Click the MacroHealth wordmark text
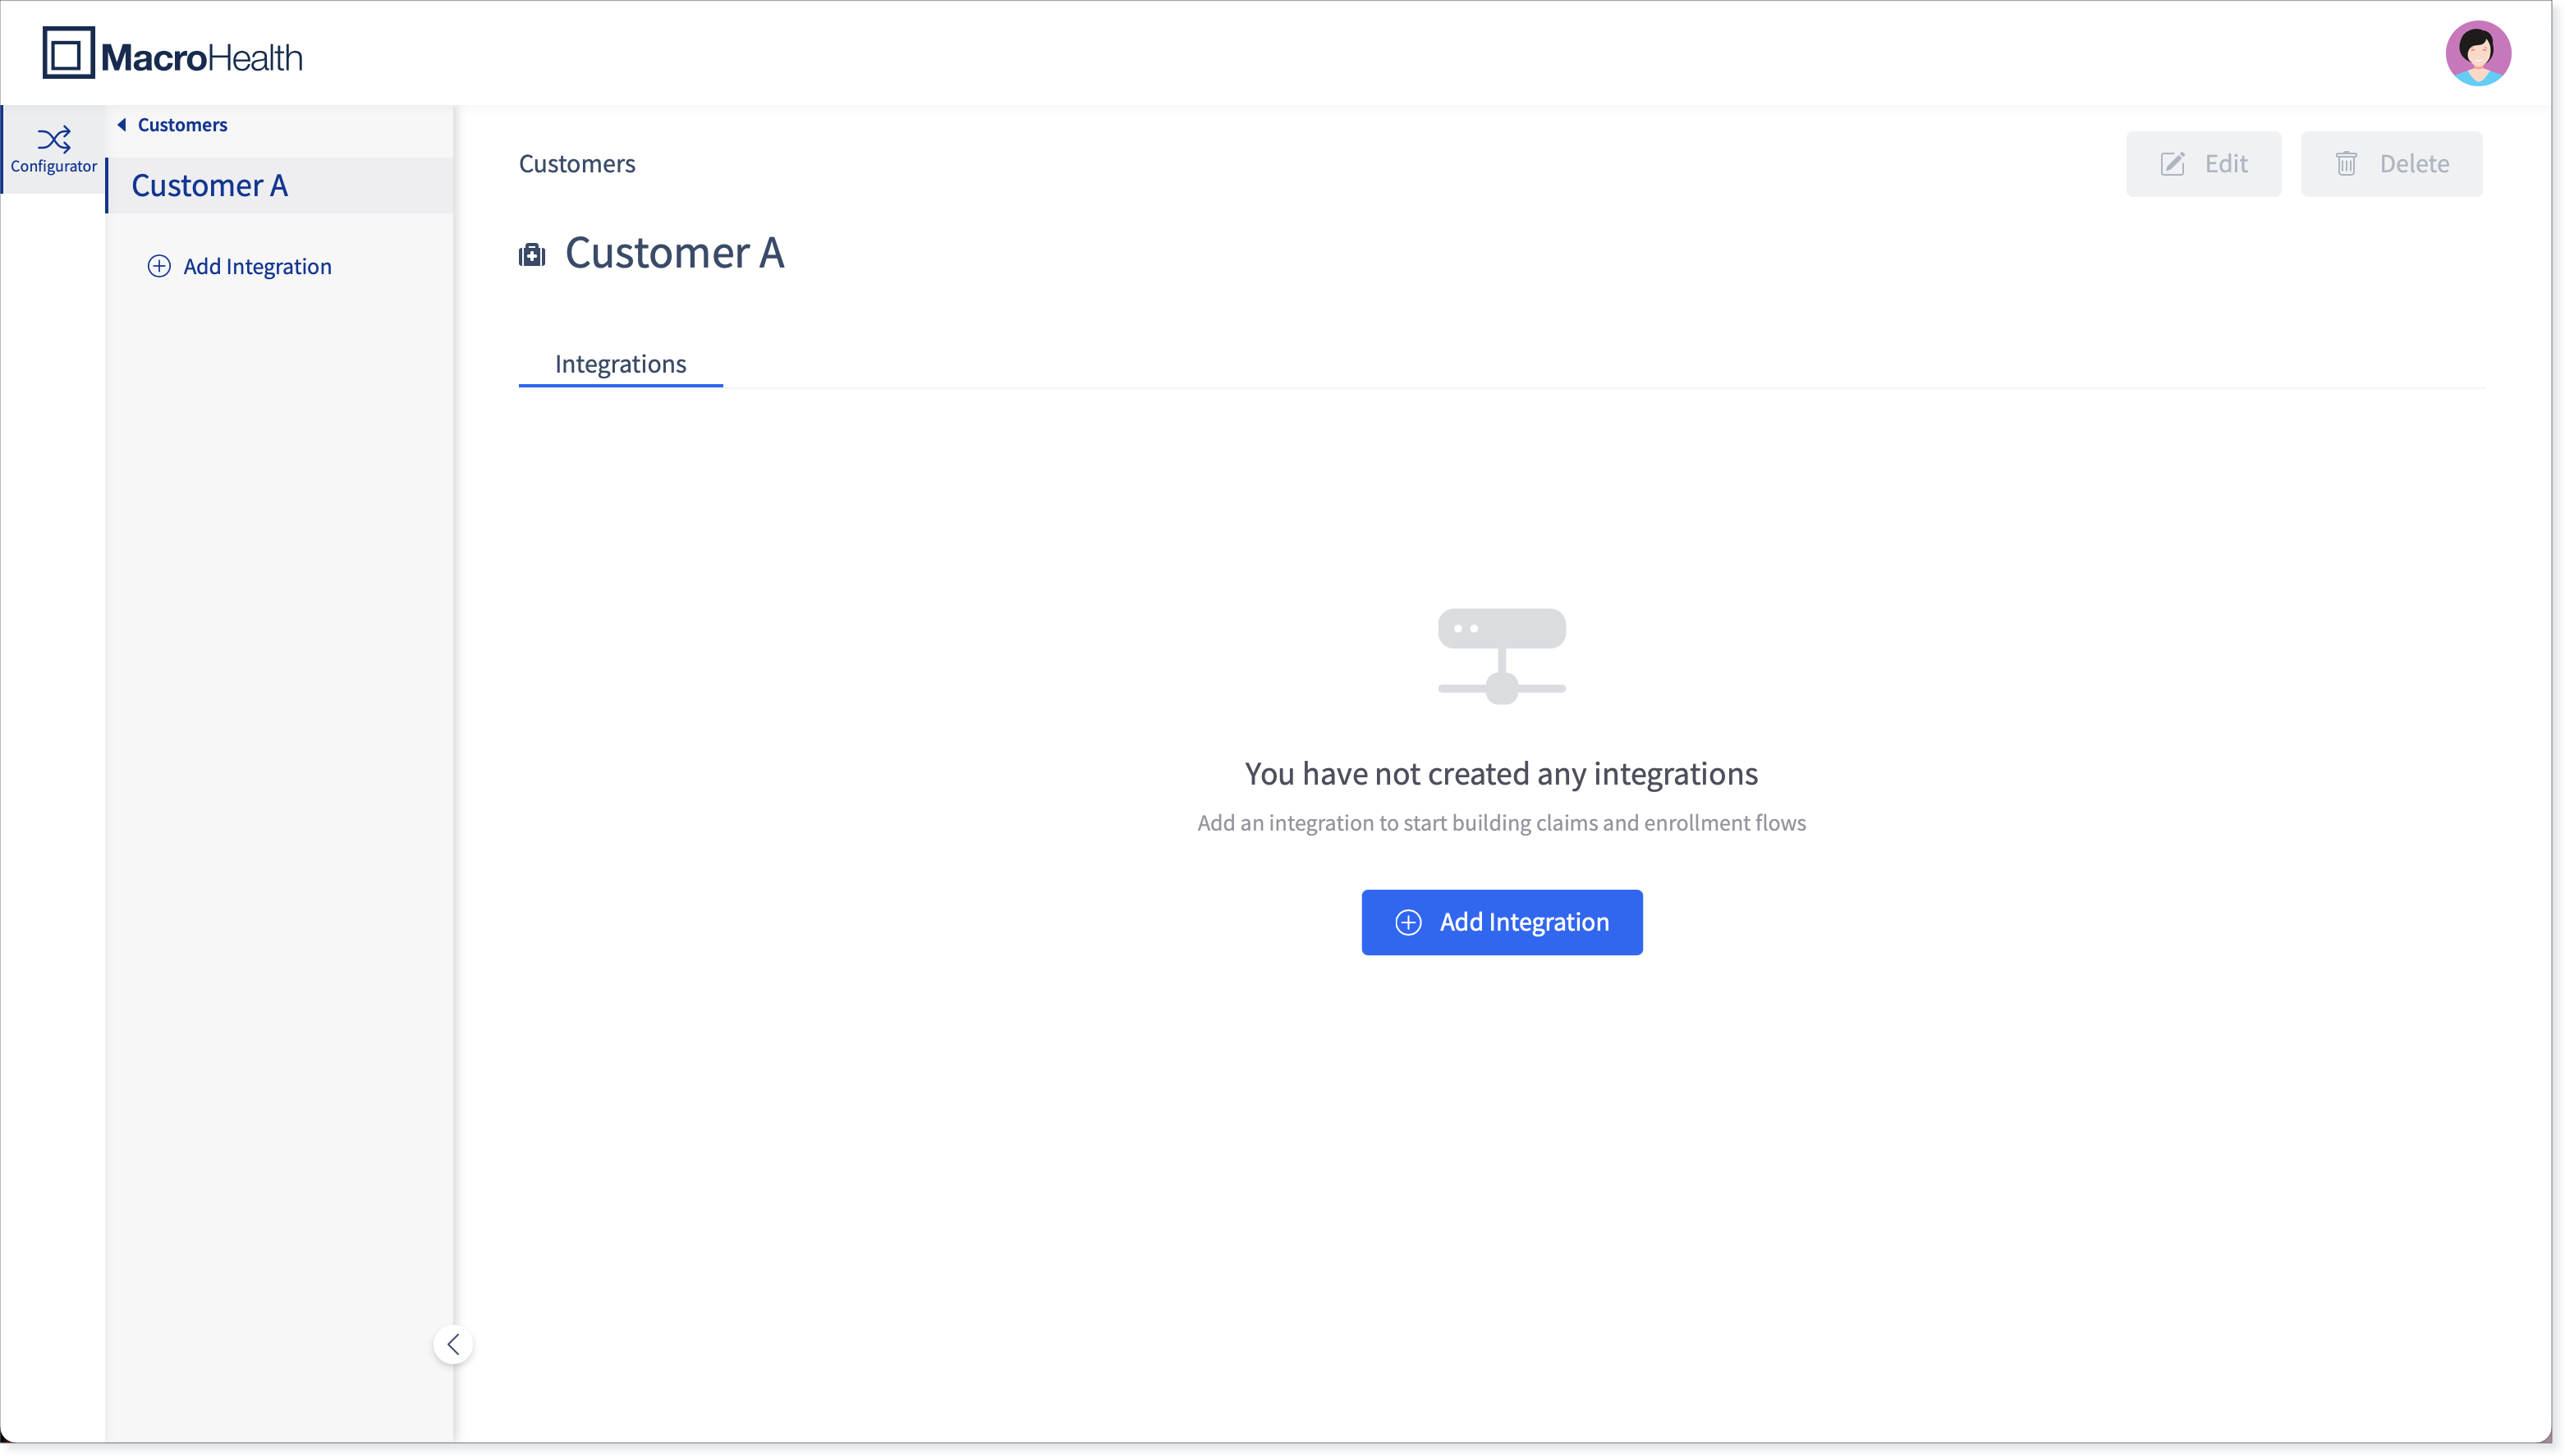The height and width of the screenshot is (1456, 2565). [x=201, y=58]
